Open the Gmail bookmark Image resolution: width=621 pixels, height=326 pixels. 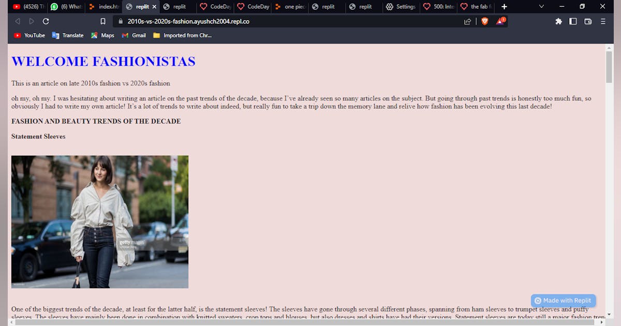(x=134, y=35)
